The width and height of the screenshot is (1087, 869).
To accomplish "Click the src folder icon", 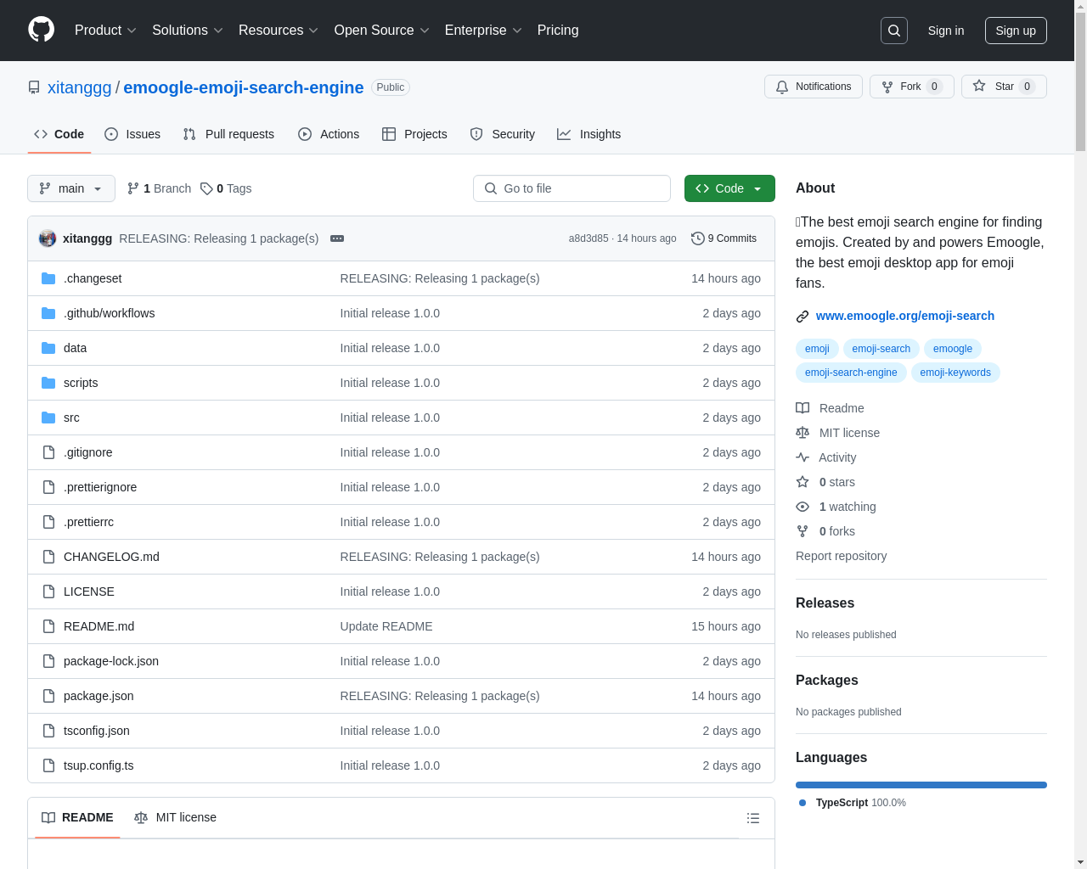I will 48,418.
